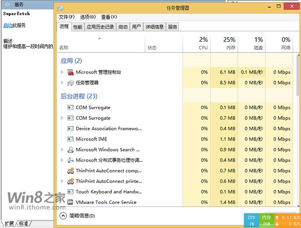
Task: Expand the Microsoft 管理控制台 app row
Action: coord(62,72)
